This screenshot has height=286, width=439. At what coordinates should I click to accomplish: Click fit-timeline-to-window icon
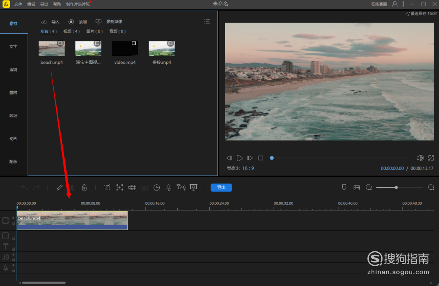[x=356, y=187]
